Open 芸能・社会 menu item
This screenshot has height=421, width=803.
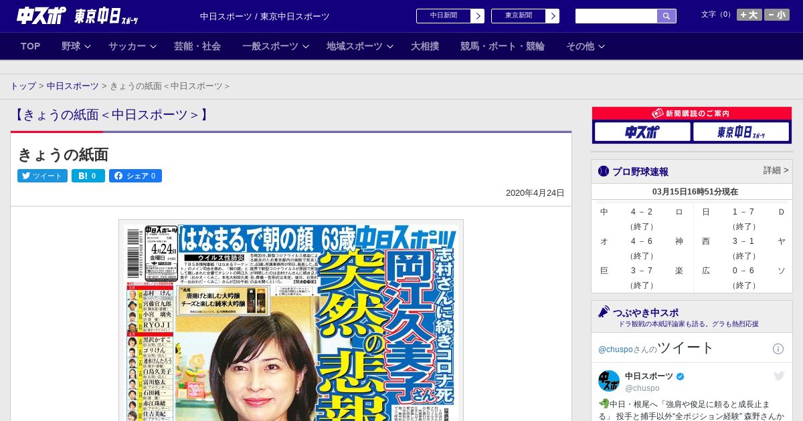[x=197, y=46]
